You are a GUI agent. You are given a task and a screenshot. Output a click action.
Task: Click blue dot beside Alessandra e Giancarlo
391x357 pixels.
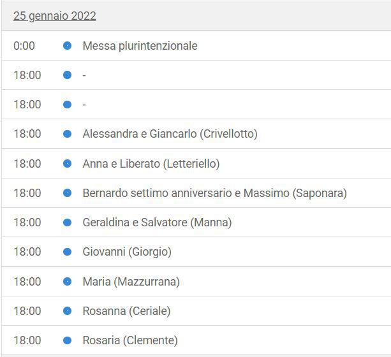(68, 134)
